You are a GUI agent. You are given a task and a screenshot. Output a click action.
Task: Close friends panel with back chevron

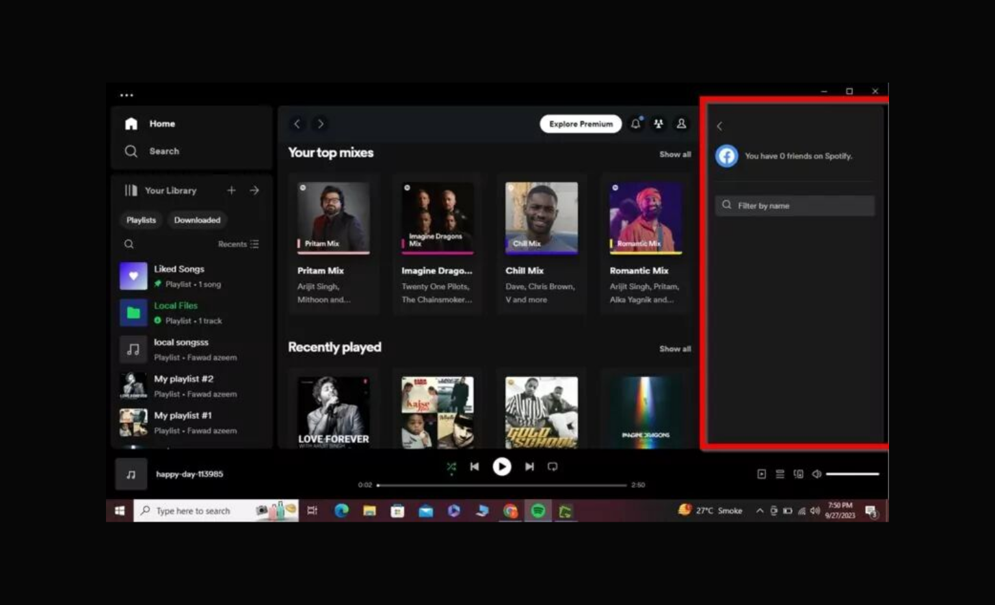click(x=719, y=126)
